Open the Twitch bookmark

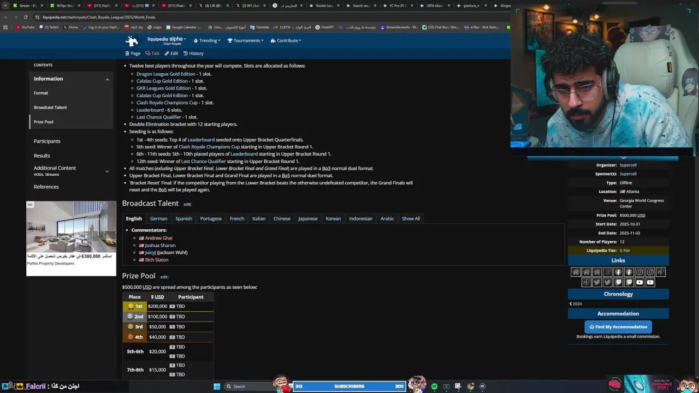pyautogui.click(x=49, y=27)
